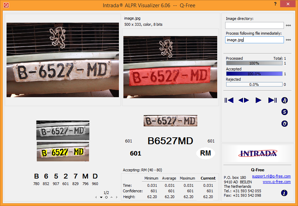Click the Processed progress bar
The width and height of the screenshot is (298, 206).
click(254, 63)
